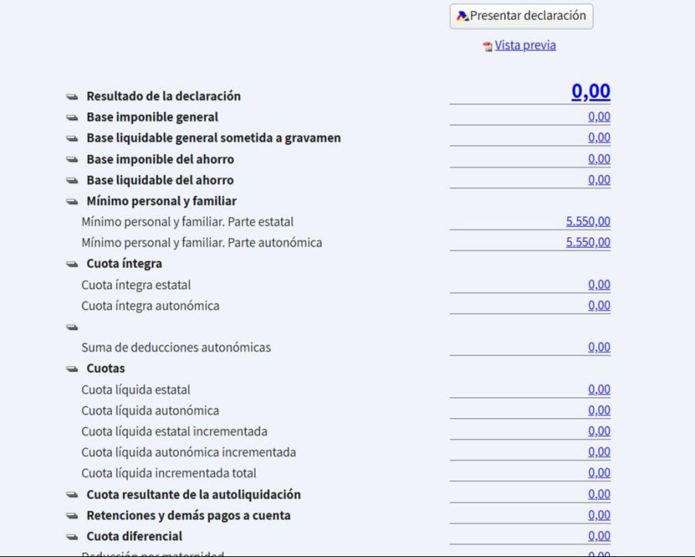Expand the "Resultado de la declaración" details
The width and height of the screenshot is (695, 557).
71,96
